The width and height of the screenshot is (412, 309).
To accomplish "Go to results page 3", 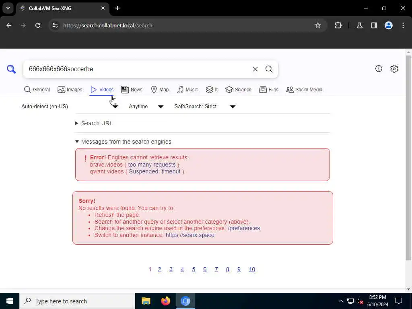I will (x=171, y=269).
